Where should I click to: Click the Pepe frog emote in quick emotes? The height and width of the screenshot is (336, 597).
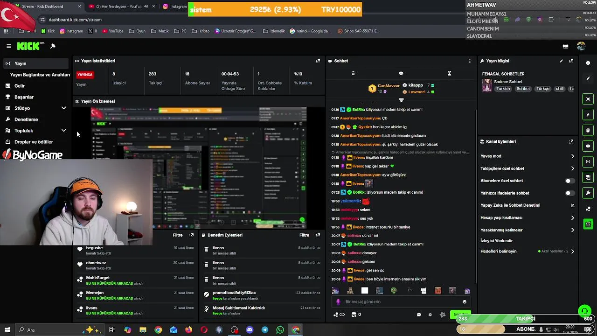[394, 290]
